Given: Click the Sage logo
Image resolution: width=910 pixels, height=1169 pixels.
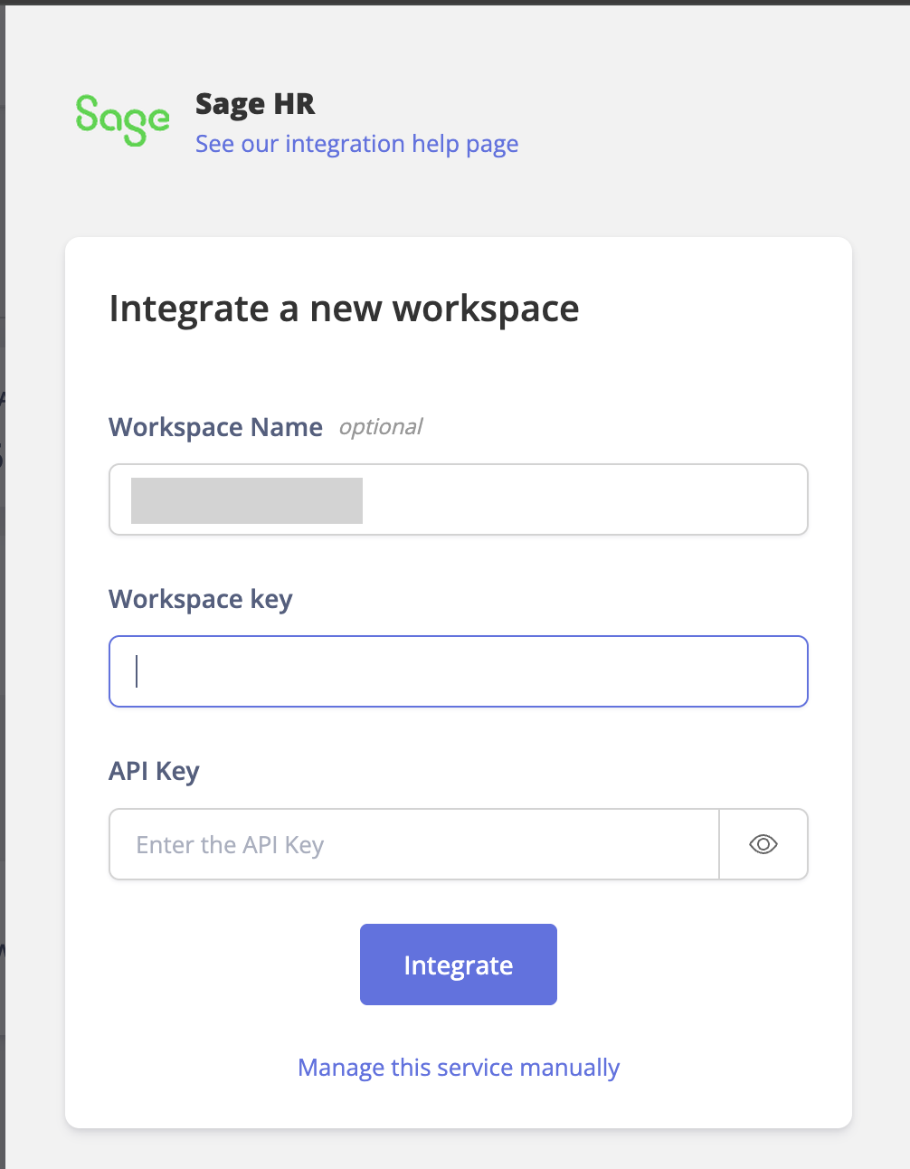Looking at the screenshot, I should (x=122, y=120).
